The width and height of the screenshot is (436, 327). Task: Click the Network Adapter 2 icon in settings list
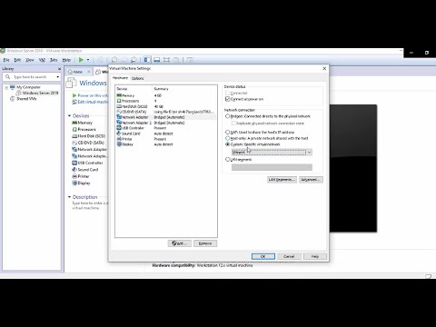pos(119,123)
